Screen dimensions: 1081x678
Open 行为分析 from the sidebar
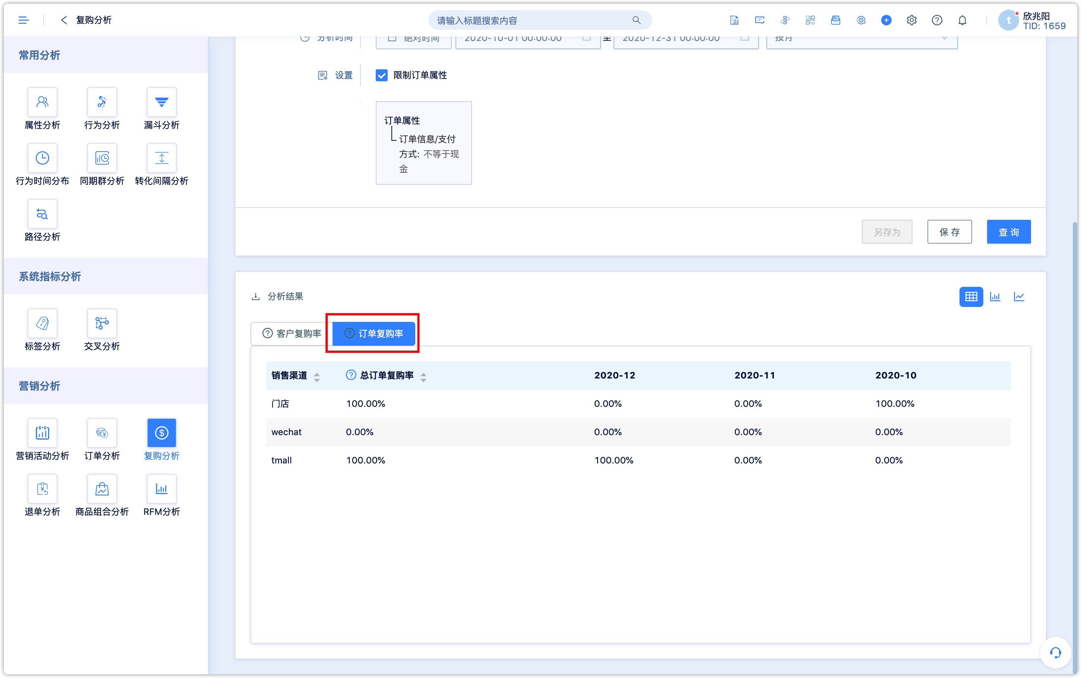[x=102, y=109]
